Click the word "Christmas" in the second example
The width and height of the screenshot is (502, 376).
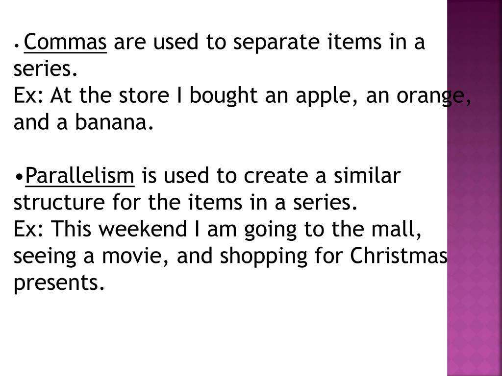coord(399,256)
